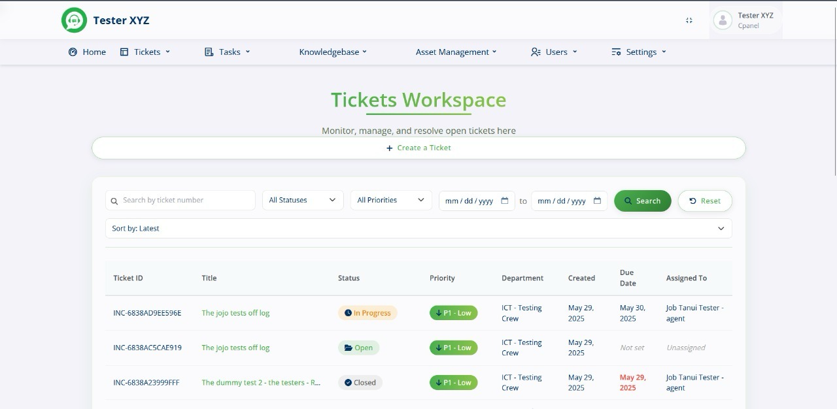Click ticket ID INC-6838AD9EE596E
This screenshot has width=837, height=409.
click(147, 313)
